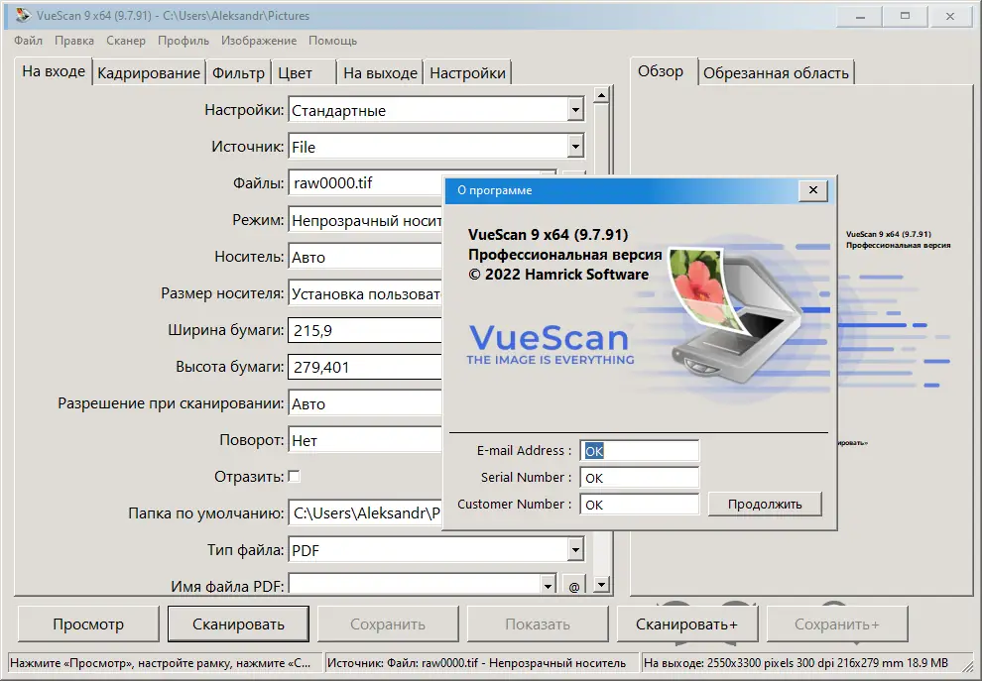Open the Поворот combo box showing Нет
Viewport: 982px width, 681px height.
pos(365,440)
